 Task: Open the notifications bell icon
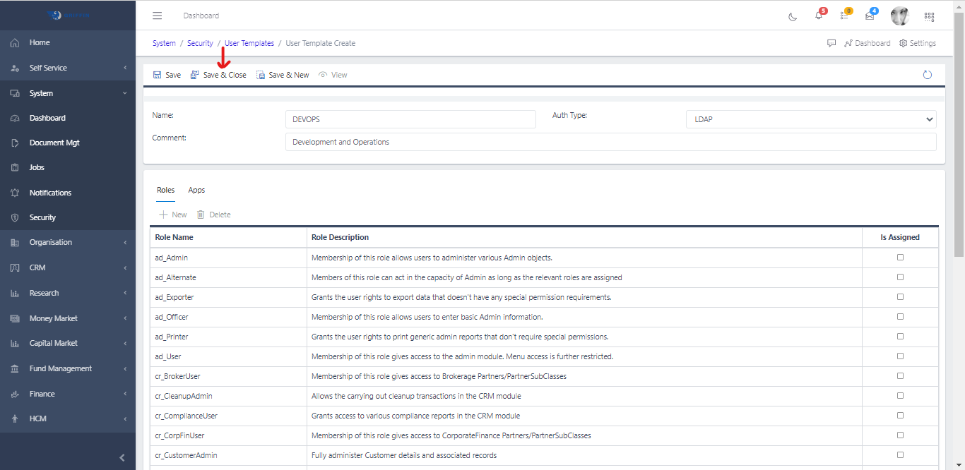click(819, 16)
